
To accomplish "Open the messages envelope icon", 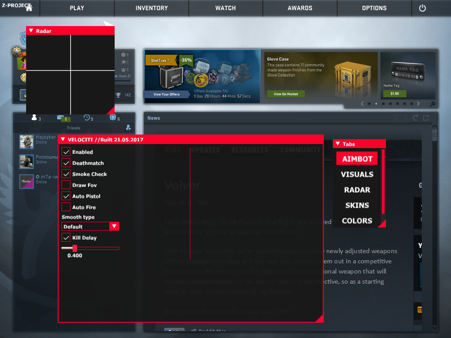I will tap(60, 117).
